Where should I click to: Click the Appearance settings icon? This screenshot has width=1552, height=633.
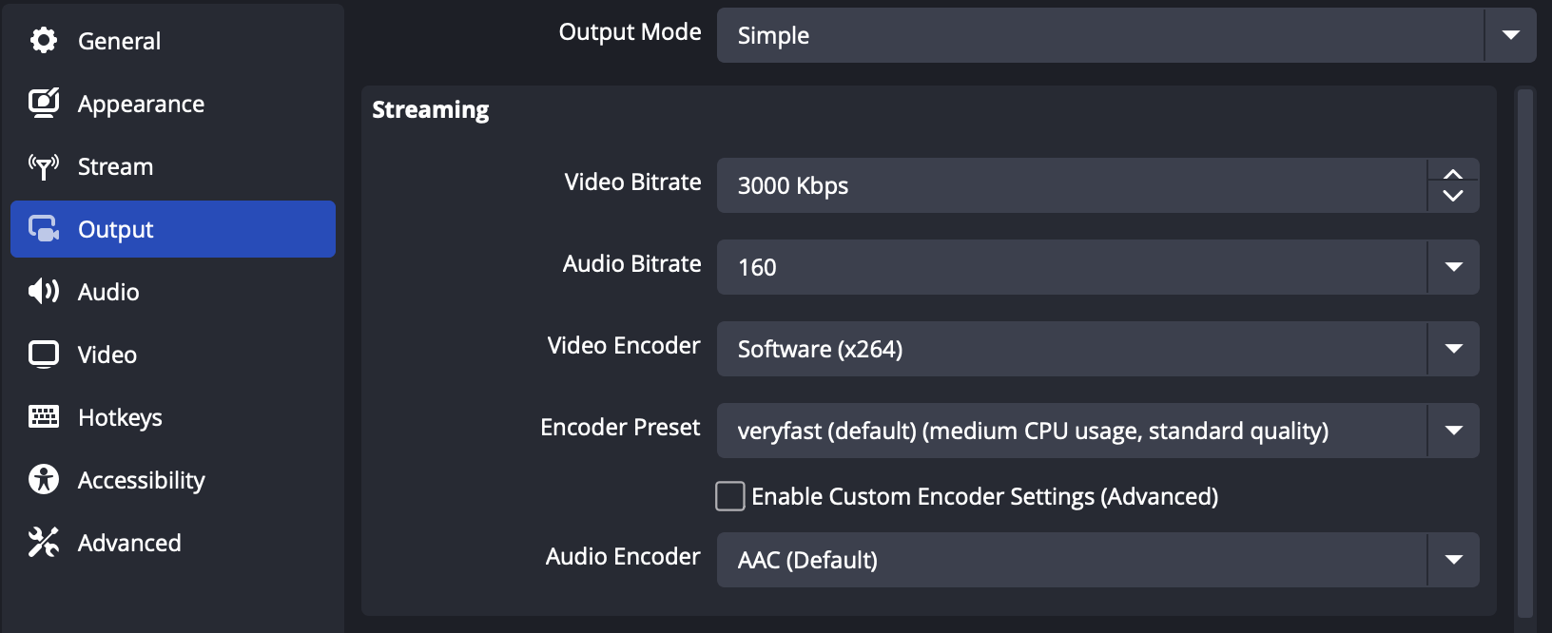coord(44,104)
